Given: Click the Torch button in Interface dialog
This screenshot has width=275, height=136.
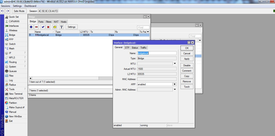Looking at the screenshot, I should [187, 87].
